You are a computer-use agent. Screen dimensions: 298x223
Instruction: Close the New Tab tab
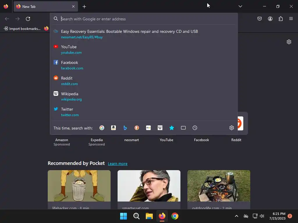click(x=73, y=6)
